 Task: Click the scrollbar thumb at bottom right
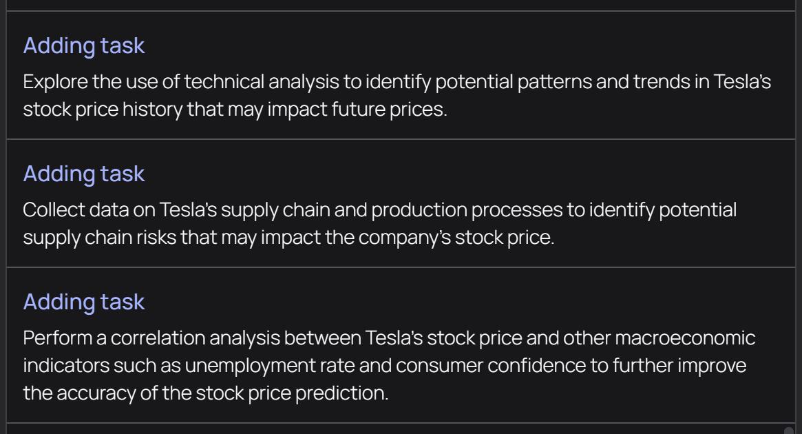[788, 430]
